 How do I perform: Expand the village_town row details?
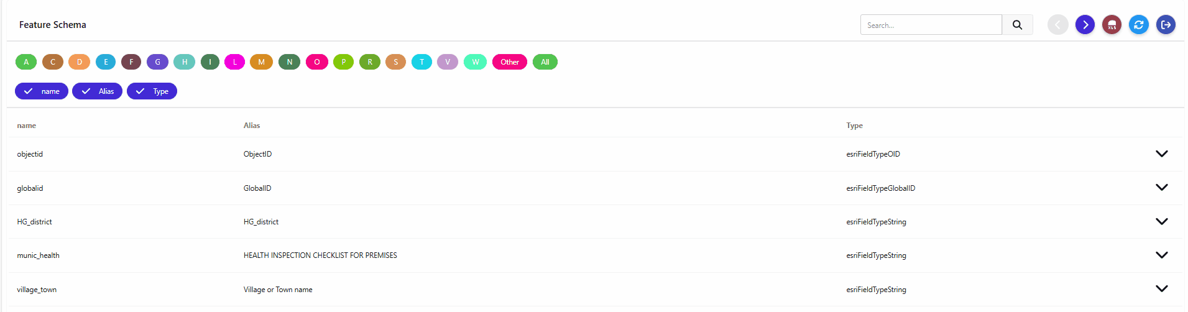[x=1161, y=288]
